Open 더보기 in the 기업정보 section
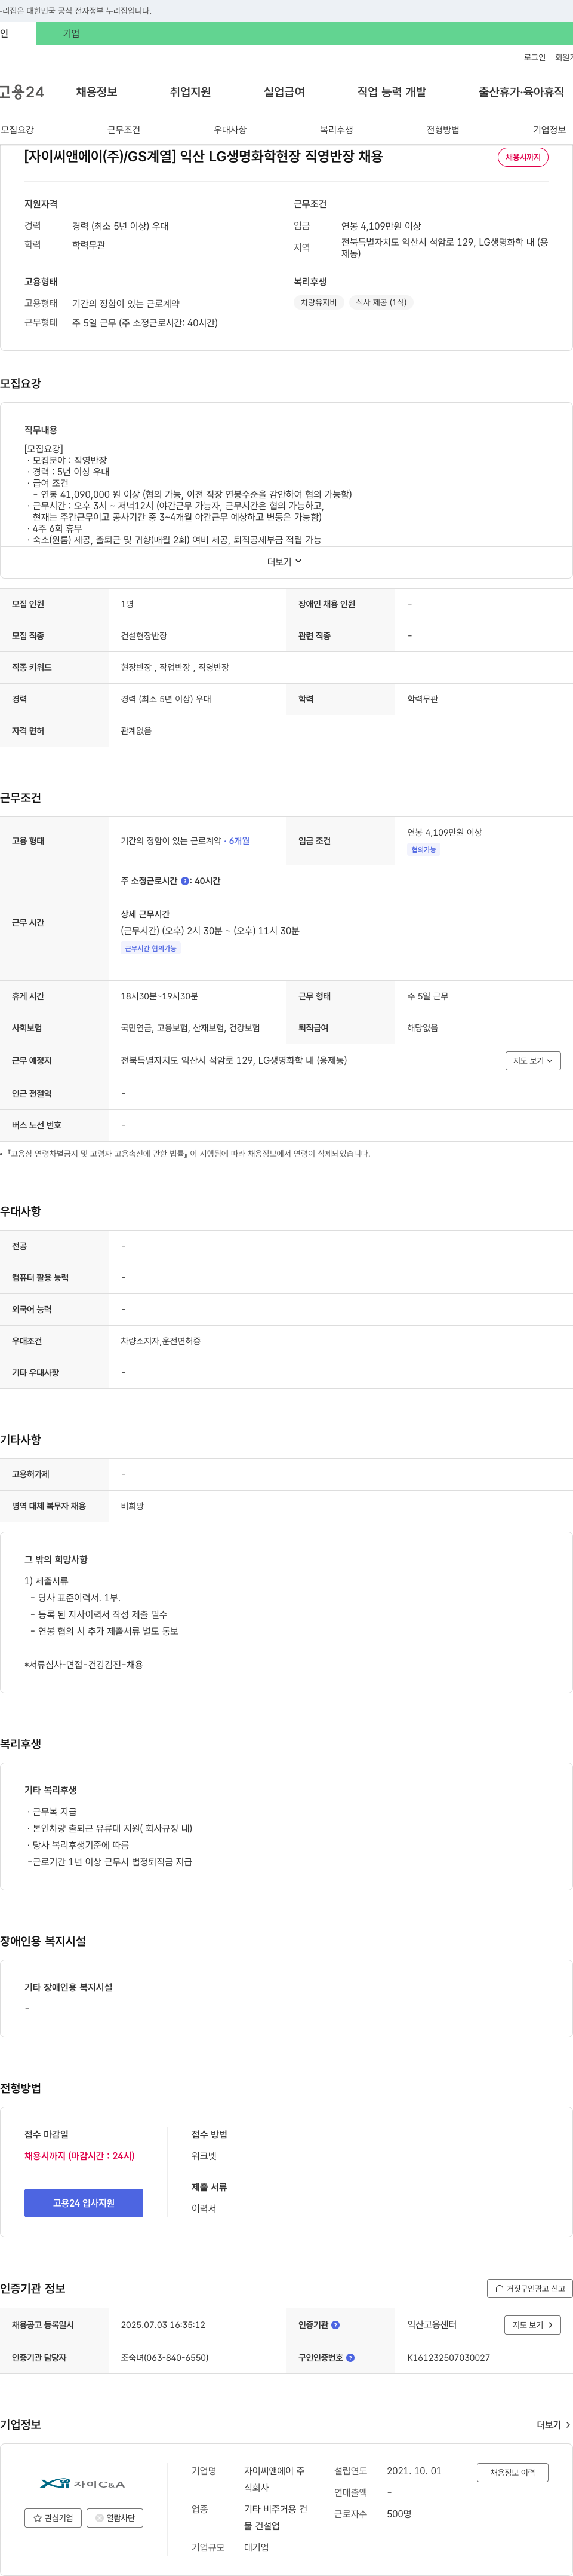This screenshot has height=2576, width=573. [x=554, y=2425]
